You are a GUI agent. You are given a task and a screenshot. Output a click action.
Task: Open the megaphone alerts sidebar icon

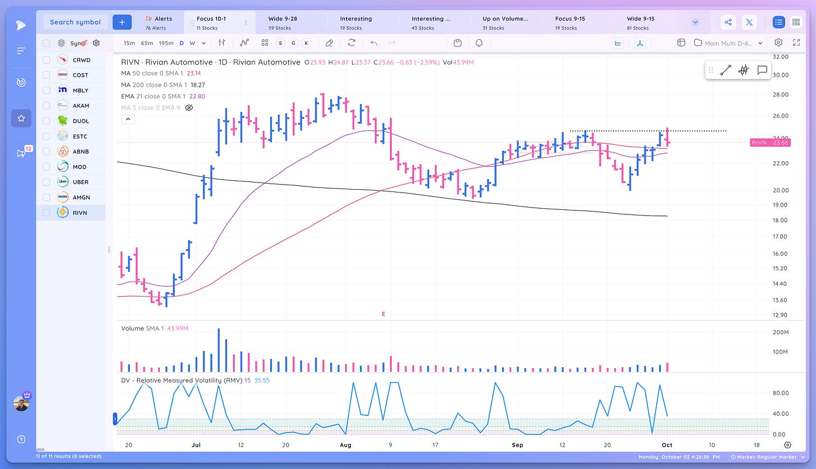tap(21, 153)
